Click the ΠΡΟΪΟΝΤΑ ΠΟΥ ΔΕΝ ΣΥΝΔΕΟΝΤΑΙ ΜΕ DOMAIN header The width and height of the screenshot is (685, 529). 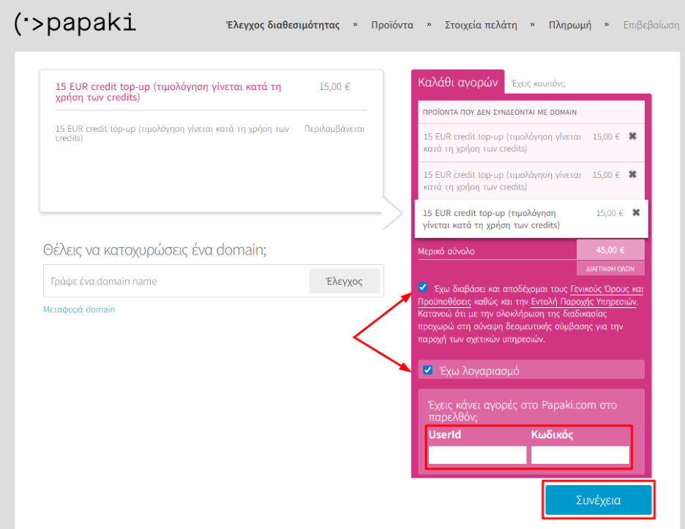[x=499, y=112]
